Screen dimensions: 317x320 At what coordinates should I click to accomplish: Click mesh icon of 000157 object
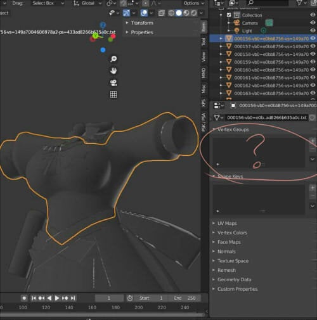229,46
